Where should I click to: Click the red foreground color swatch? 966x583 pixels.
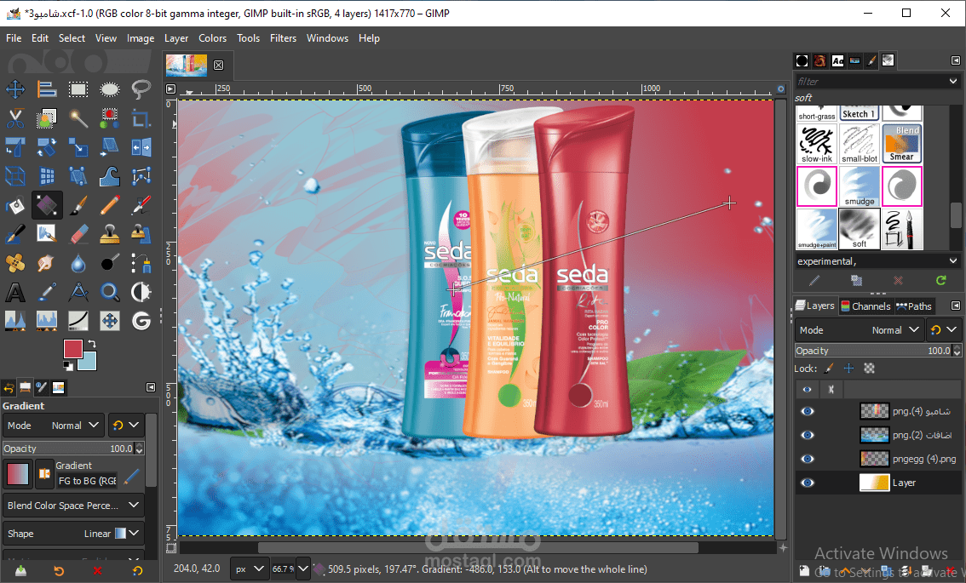[x=72, y=350]
